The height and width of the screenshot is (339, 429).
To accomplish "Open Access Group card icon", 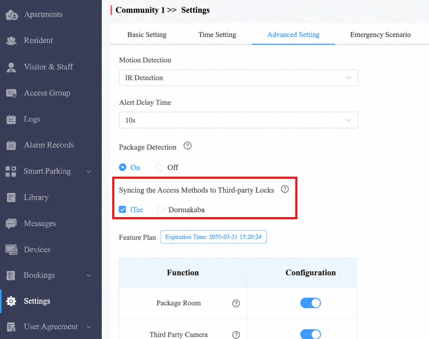I will [11, 93].
